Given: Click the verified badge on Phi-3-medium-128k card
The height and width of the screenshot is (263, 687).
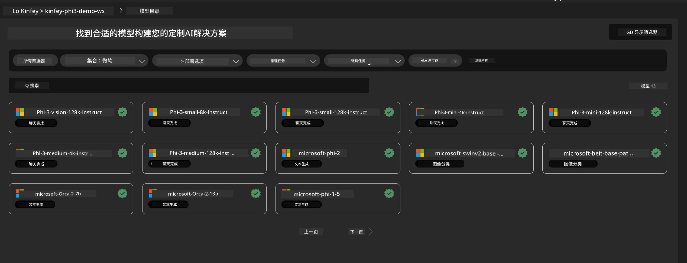Looking at the screenshot, I should click(x=256, y=153).
